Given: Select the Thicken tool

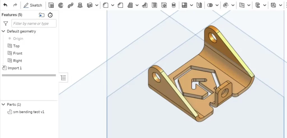Looking at the screenshot, I should pos(90,5).
